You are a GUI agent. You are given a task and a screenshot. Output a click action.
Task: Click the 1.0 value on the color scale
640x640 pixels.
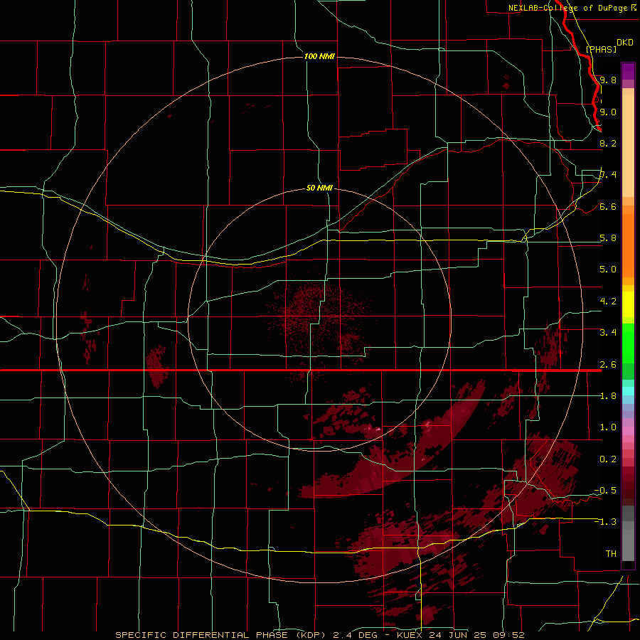tap(608, 427)
